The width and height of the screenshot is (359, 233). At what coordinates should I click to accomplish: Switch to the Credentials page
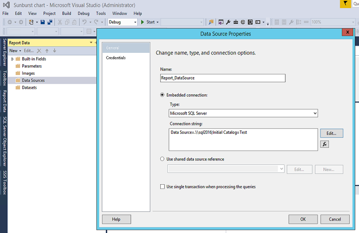click(x=116, y=58)
